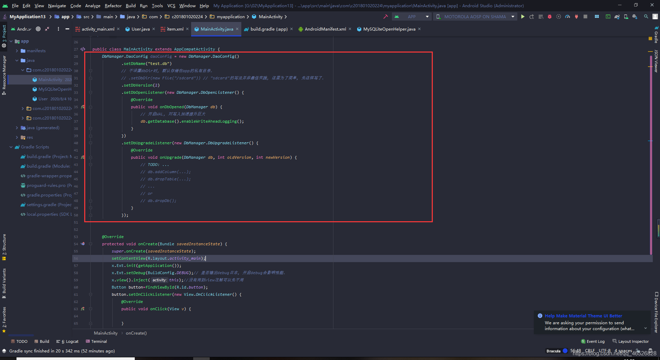Collapse the java folder
The image size is (660, 360).
coord(17,60)
